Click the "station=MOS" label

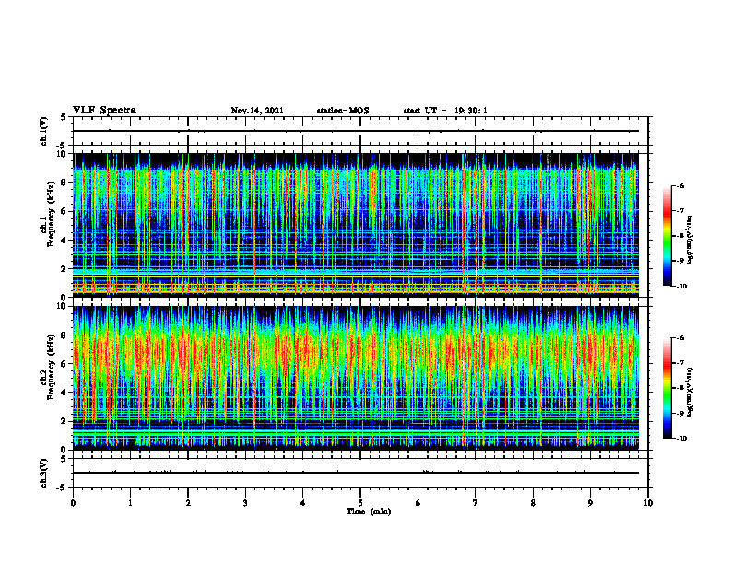pyautogui.click(x=343, y=111)
